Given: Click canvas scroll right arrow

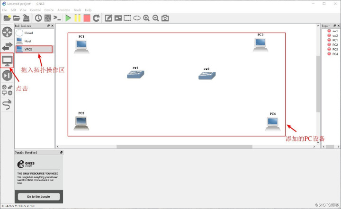Looking at the screenshot, I should [x=314, y=147].
